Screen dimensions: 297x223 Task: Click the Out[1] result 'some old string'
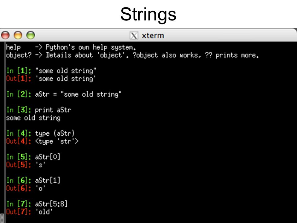pos(66,79)
